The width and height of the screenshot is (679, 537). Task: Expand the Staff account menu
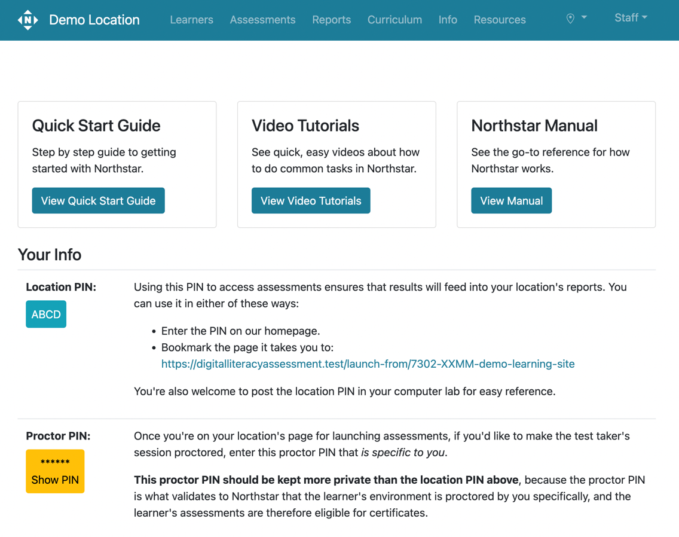pos(631,18)
